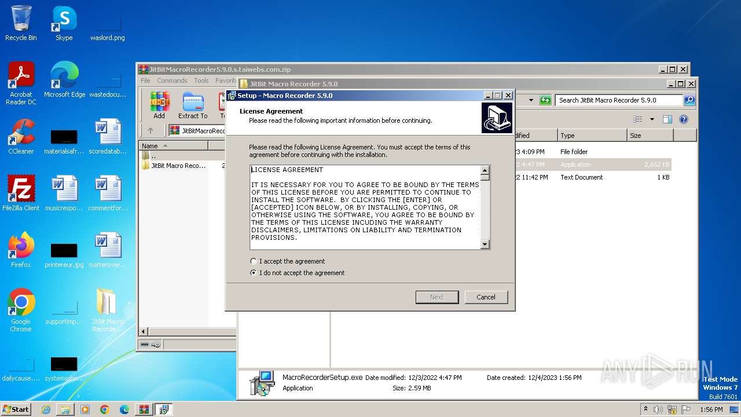Viewport: 741px width, 417px height.
Task: Open JitBit Macro Recorder desktop folder
Action: pyautogui.click(x=108, y=310)
